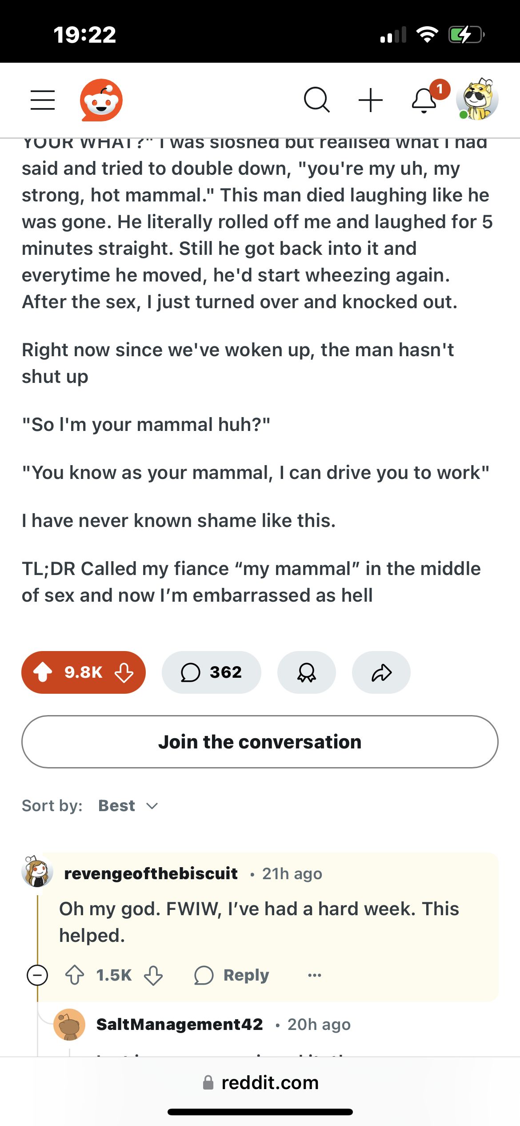Open the user profile avatar menu

477,100
